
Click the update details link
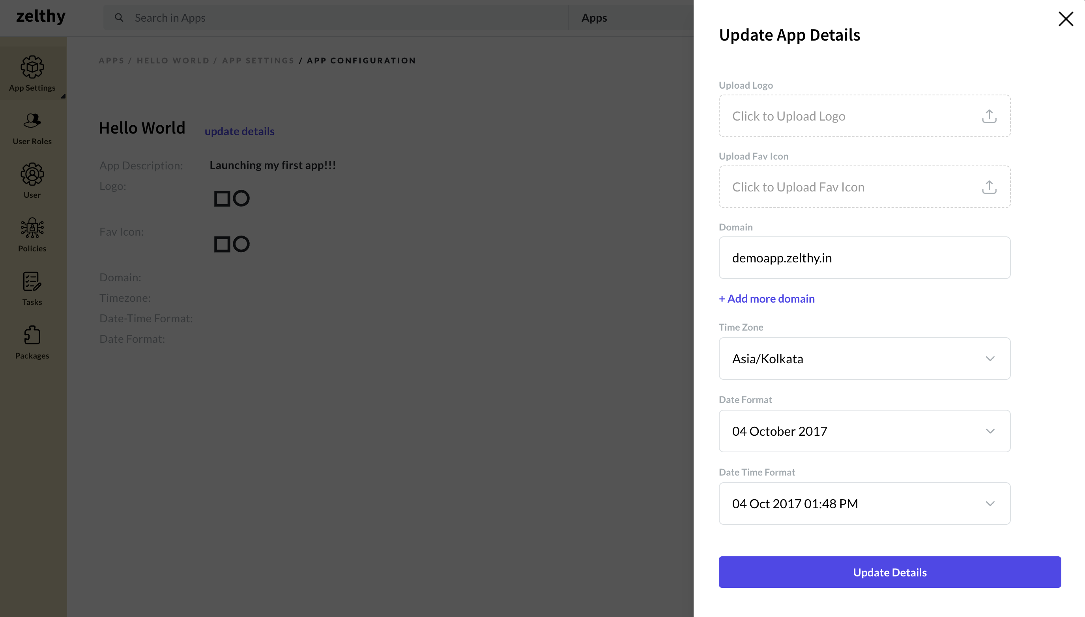coord(239,131)
